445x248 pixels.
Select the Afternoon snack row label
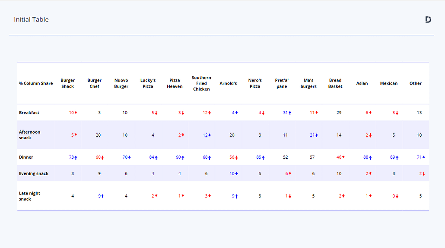click(29, 135)
